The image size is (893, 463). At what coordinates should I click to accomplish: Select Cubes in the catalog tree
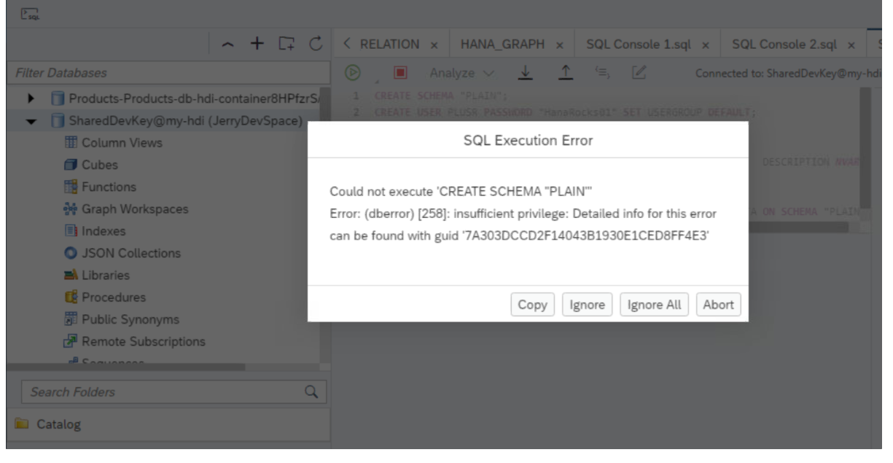100,165
